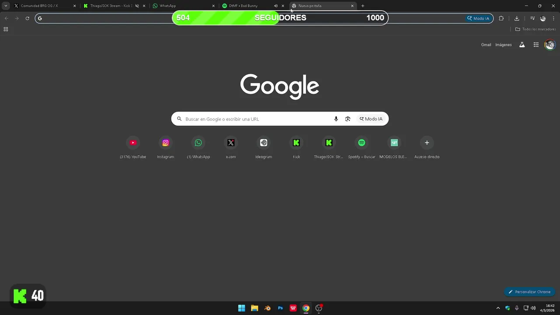560x315 pixels.
Task: Click Modo IA in the search box
Action: [371, 119]
